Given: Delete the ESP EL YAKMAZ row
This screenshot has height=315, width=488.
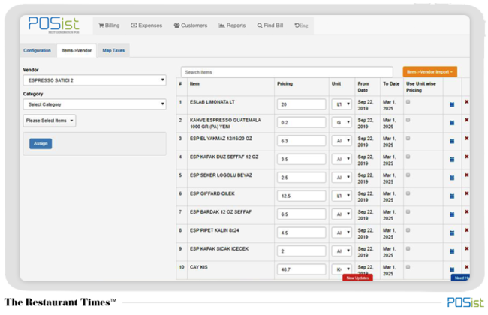Looking at the screenshot, I should tap(466, 139).
